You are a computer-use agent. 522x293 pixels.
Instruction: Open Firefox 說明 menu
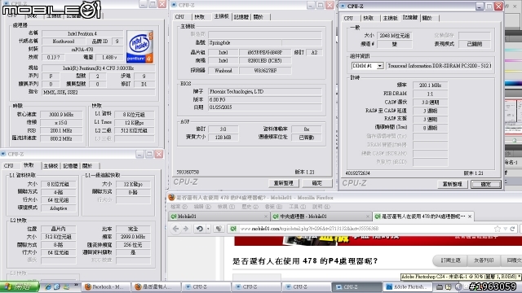(321, 207)
